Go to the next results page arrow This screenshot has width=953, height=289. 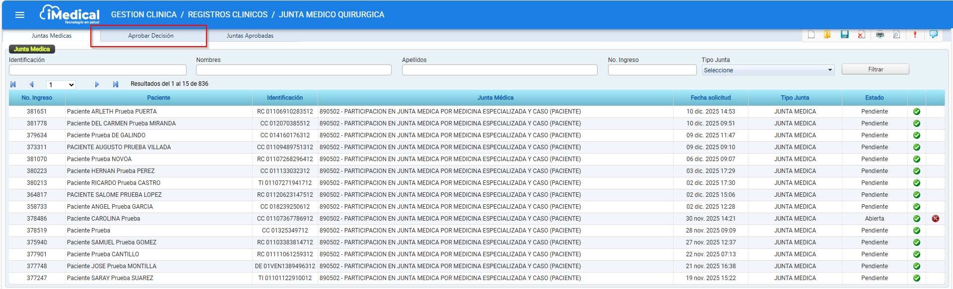(x=97, y=85)
